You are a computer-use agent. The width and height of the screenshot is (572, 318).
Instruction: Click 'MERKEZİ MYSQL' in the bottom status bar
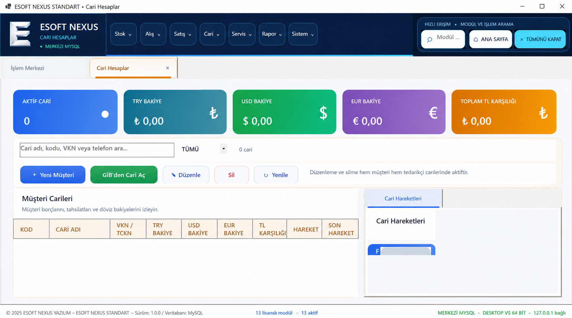(456, 313)
